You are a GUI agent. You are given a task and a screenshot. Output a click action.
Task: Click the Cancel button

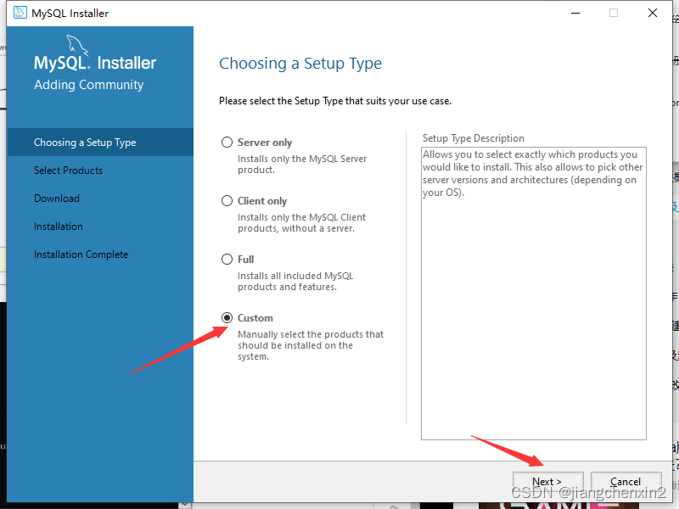626,481
